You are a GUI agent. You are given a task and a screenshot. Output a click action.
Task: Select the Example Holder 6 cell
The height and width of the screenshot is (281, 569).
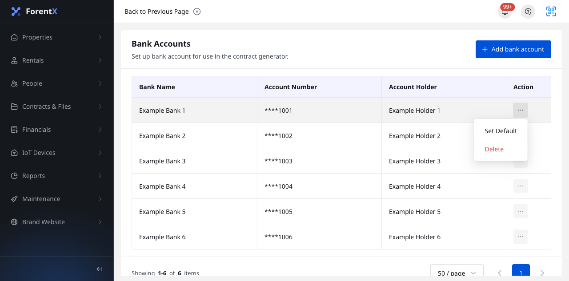click(x=444, y=237)
